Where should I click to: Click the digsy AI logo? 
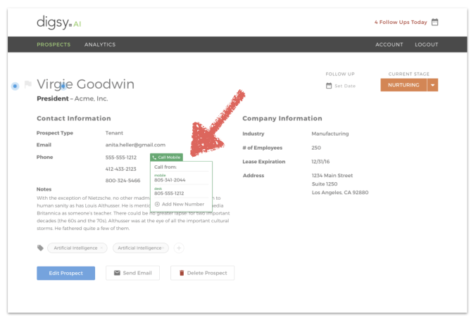[58, 23]
